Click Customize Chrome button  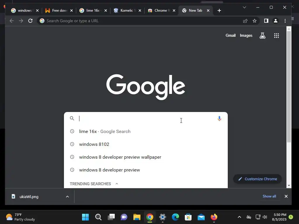click(x=258, y=179)
